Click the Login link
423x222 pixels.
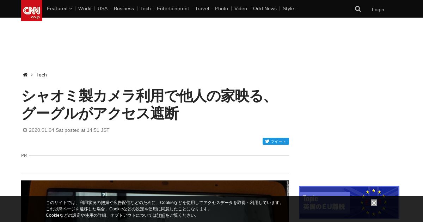378,10
